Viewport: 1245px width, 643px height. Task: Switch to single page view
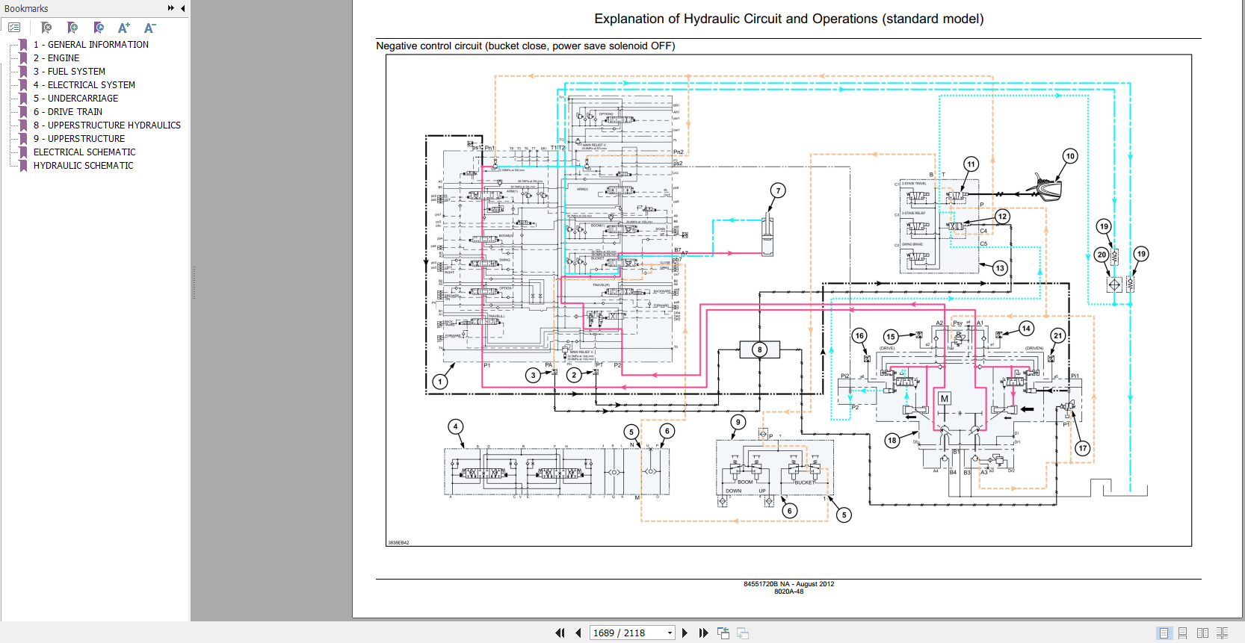[1164, 633]
